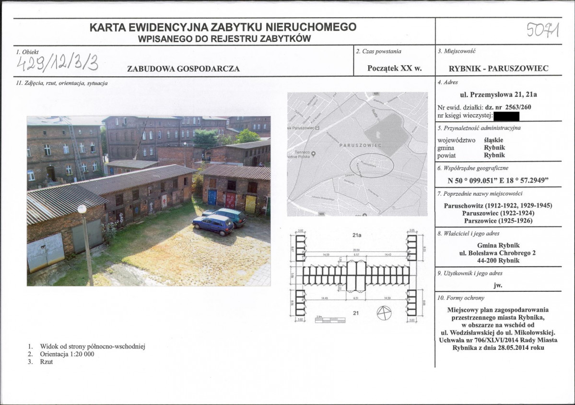Click the title KARTA EWIDENCYJNA ZABYTKU NIERUCHOMEGO
Screen dimensions: 575x405
pyautogui.click(x=223, y=27)
